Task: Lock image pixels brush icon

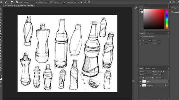Action: click(146, 78)
